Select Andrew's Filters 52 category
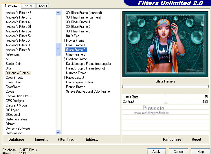Viewport: 211px width, 154px height. tap(19, 31)
